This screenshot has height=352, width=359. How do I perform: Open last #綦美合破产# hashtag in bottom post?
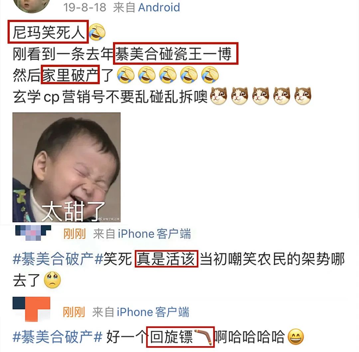click(x=58, y=337)
